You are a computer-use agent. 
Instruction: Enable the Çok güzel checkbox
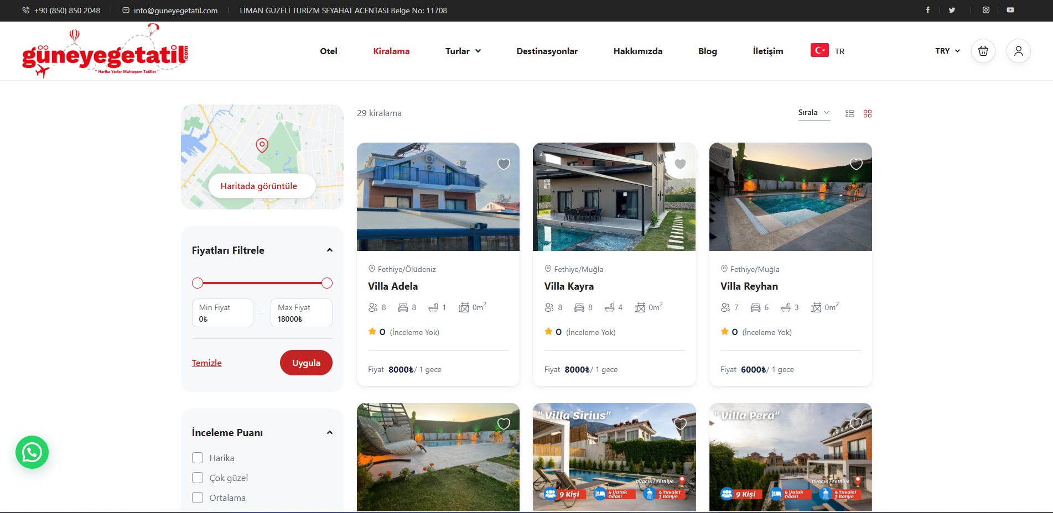click(198, 478)
